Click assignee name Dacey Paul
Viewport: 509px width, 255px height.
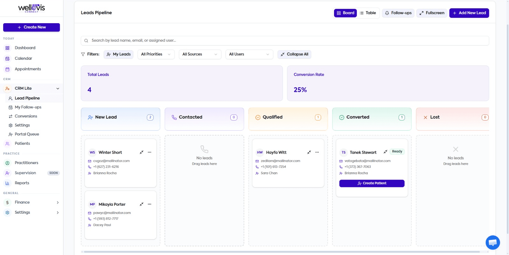point(102,225)
